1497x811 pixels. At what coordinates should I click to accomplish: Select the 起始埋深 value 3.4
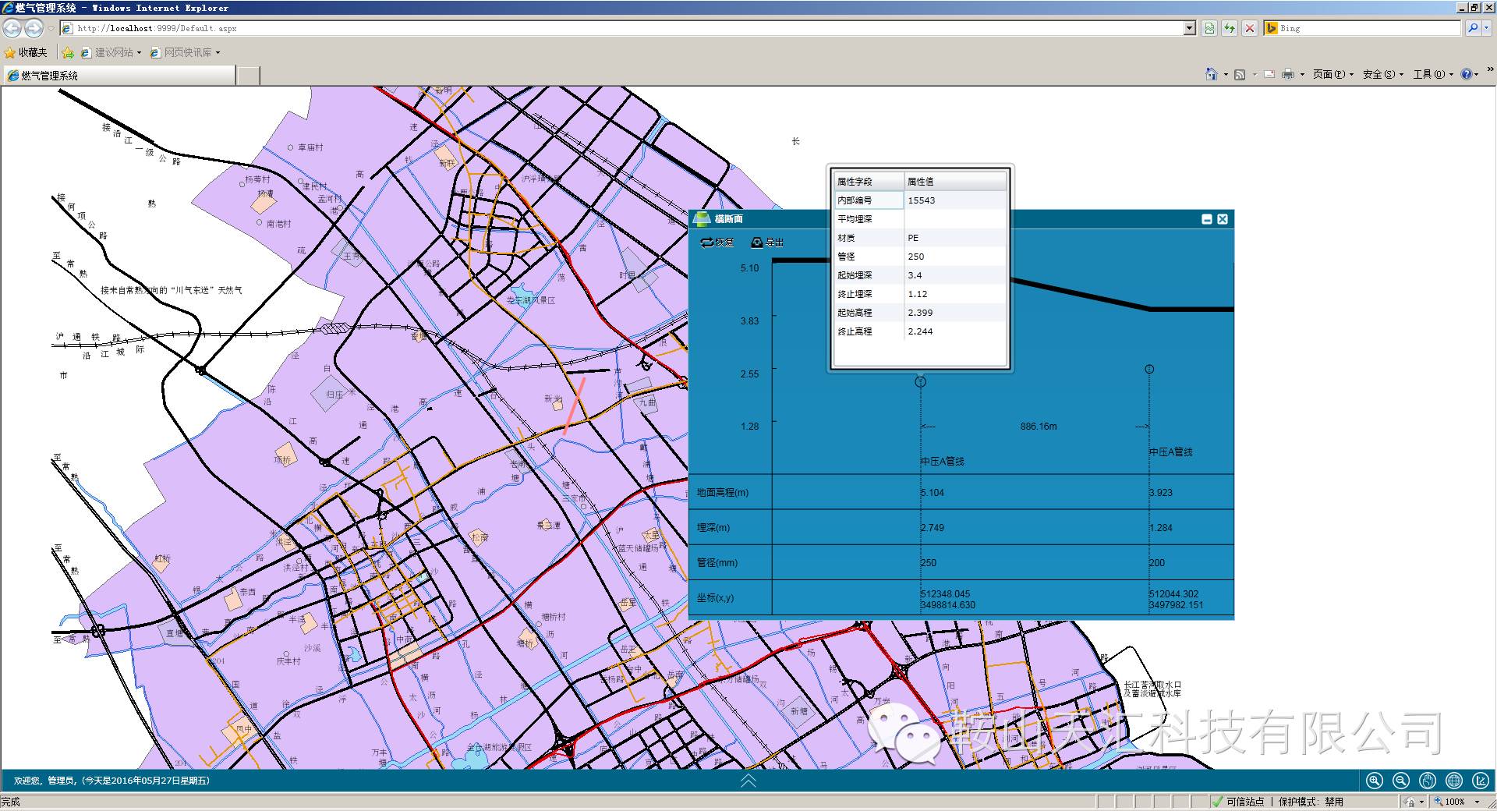[x=956, y=275]
